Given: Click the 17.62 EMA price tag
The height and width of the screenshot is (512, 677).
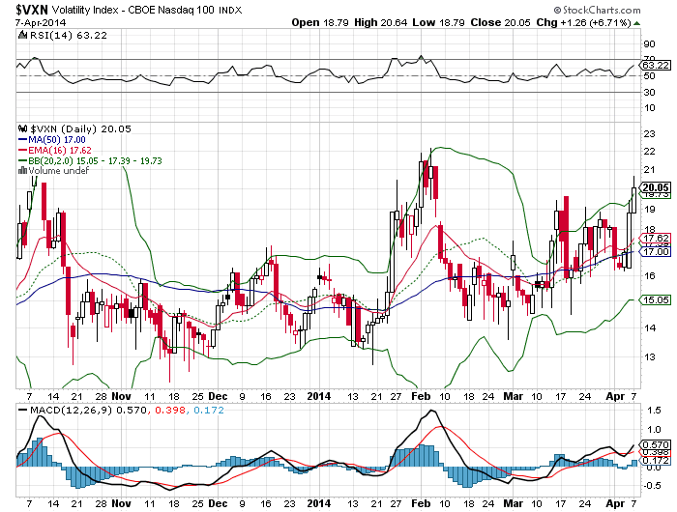Looking at the screenshot, I should tap(656, 238).
